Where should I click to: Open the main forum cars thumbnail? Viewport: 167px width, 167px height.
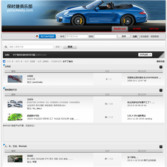[x=15, y=104]
